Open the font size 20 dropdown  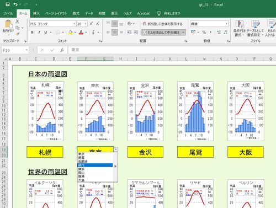click(x=86, y=24)
